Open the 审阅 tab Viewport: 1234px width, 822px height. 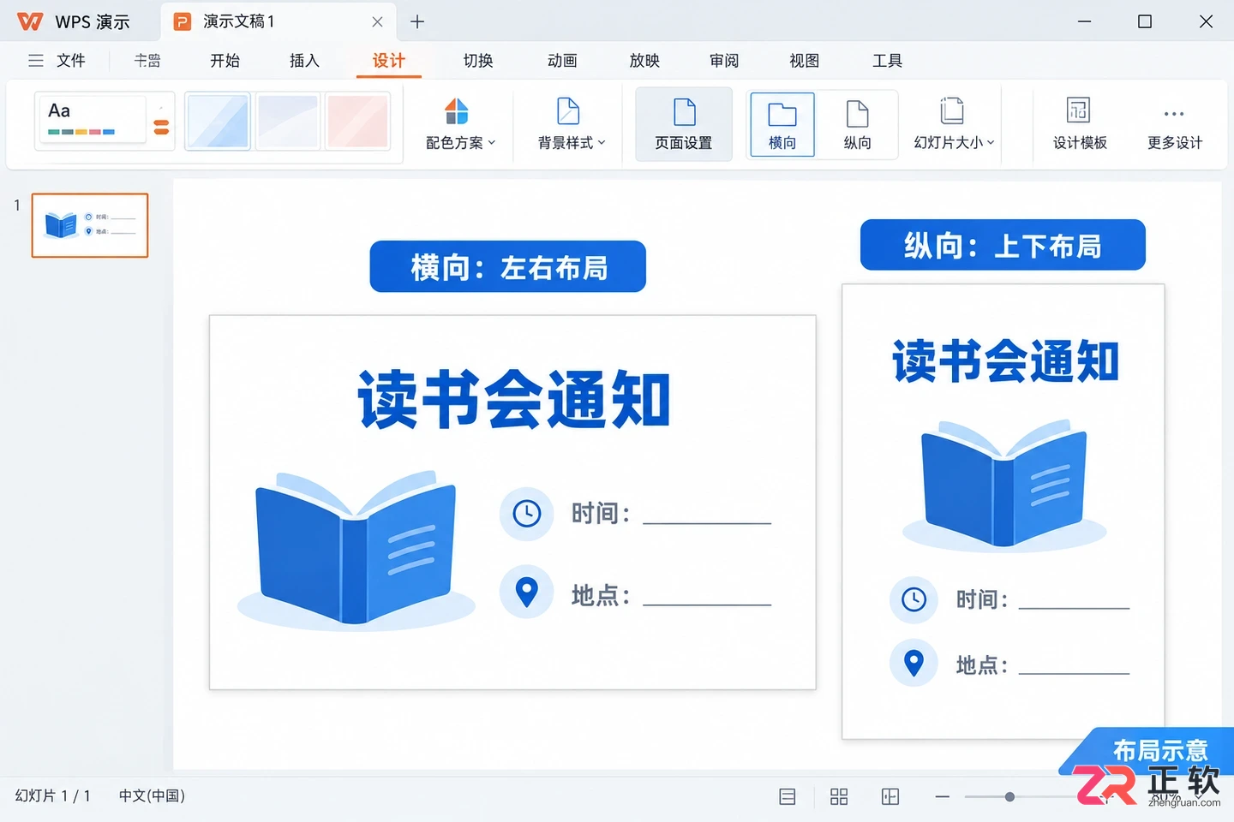[724, 61]
